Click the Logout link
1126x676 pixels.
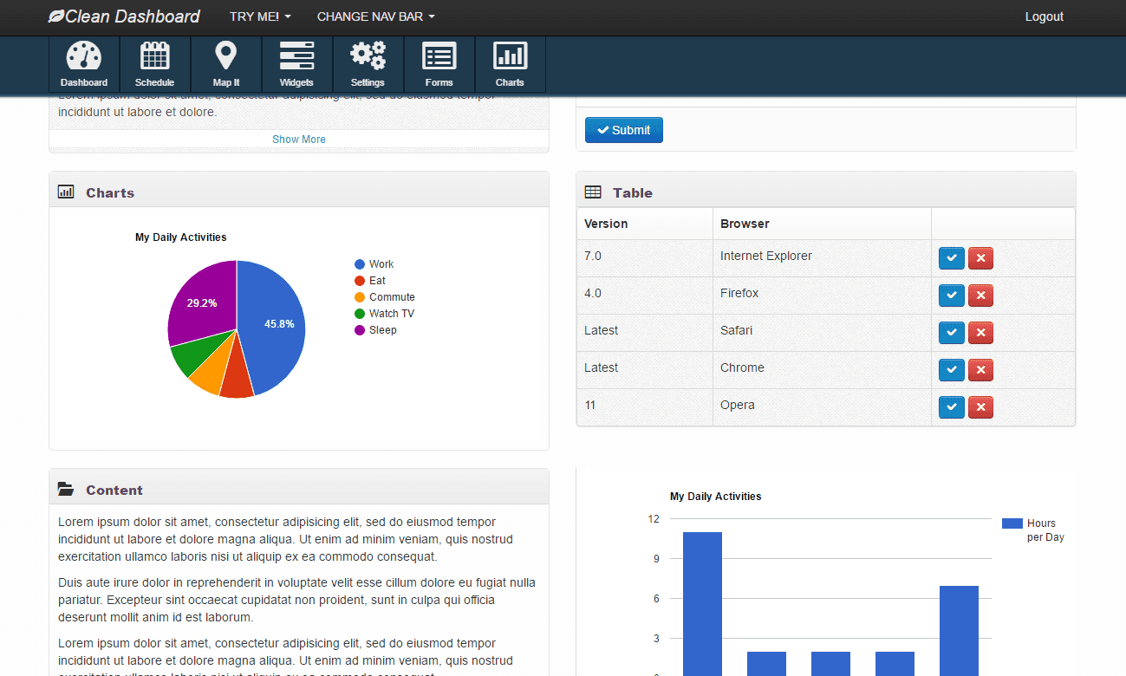coord(1044,16)
